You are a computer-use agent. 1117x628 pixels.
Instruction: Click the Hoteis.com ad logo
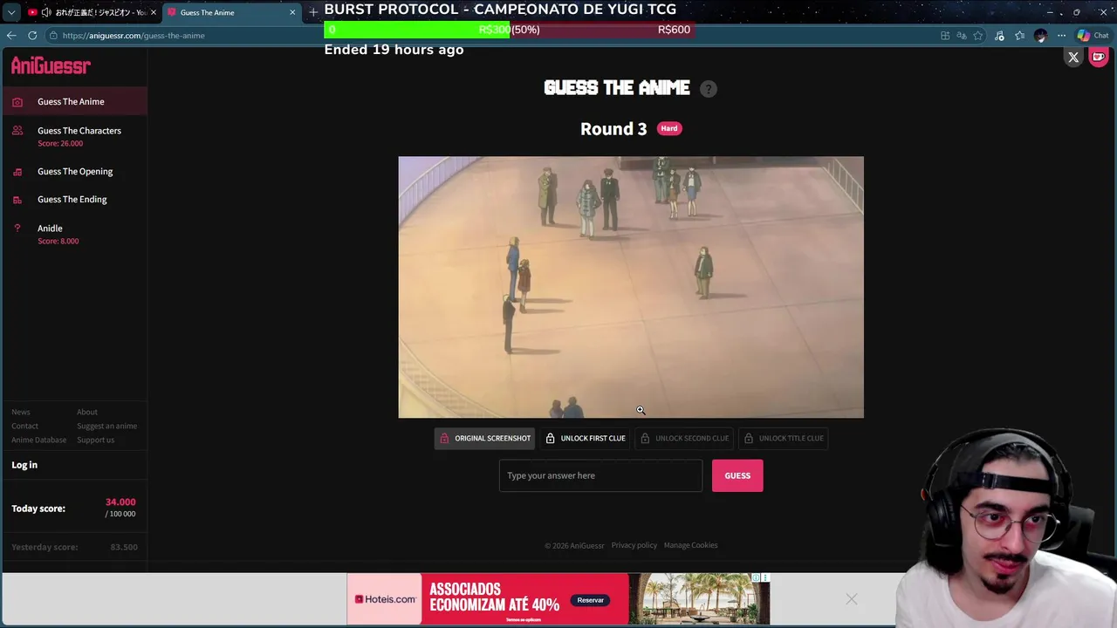pos(386,599)
